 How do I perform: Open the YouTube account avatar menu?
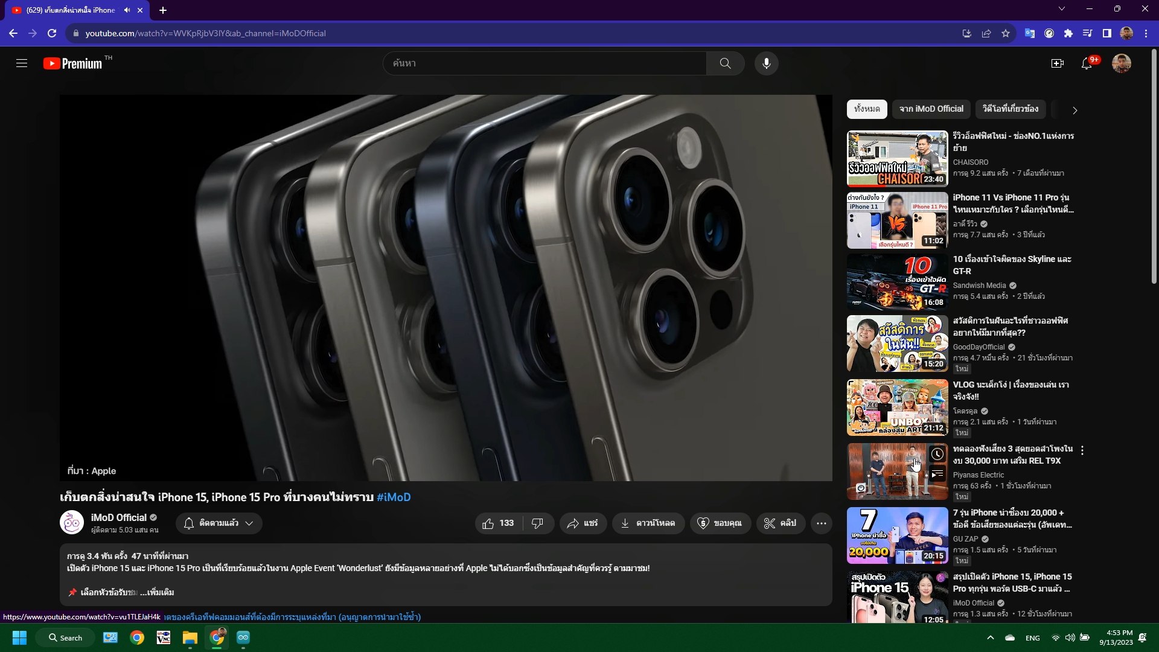click(1122, 63)
